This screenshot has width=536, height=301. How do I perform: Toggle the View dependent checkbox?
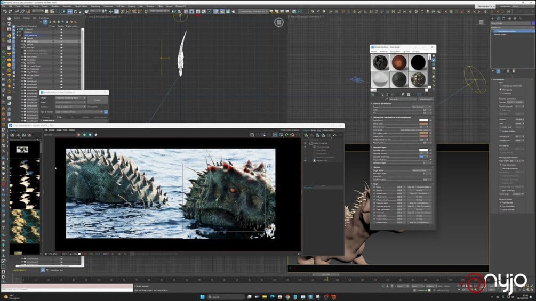(x=501, y=165)
